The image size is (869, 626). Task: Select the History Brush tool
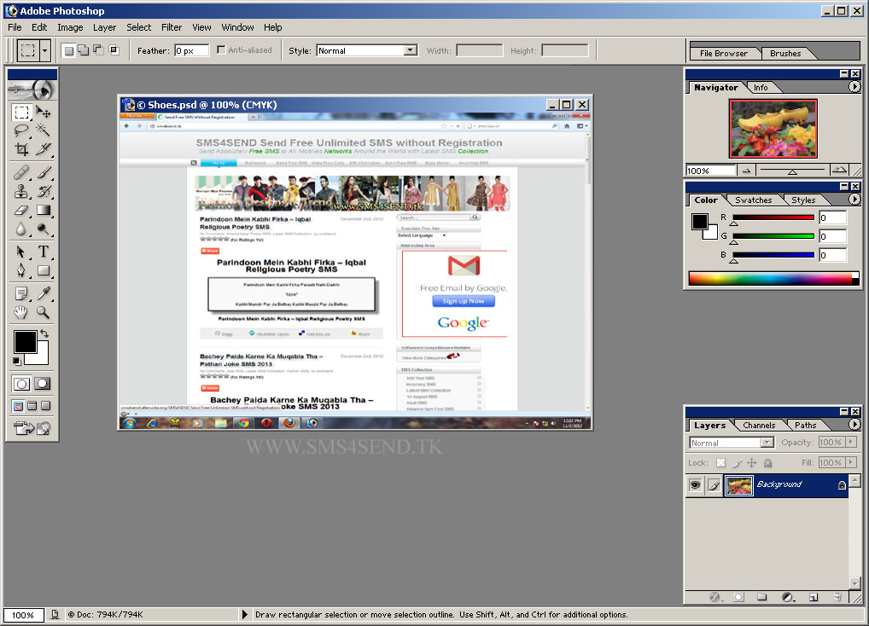[44, 192]
